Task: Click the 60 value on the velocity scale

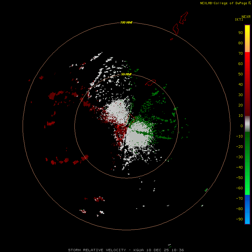Action: pos(241,64)
